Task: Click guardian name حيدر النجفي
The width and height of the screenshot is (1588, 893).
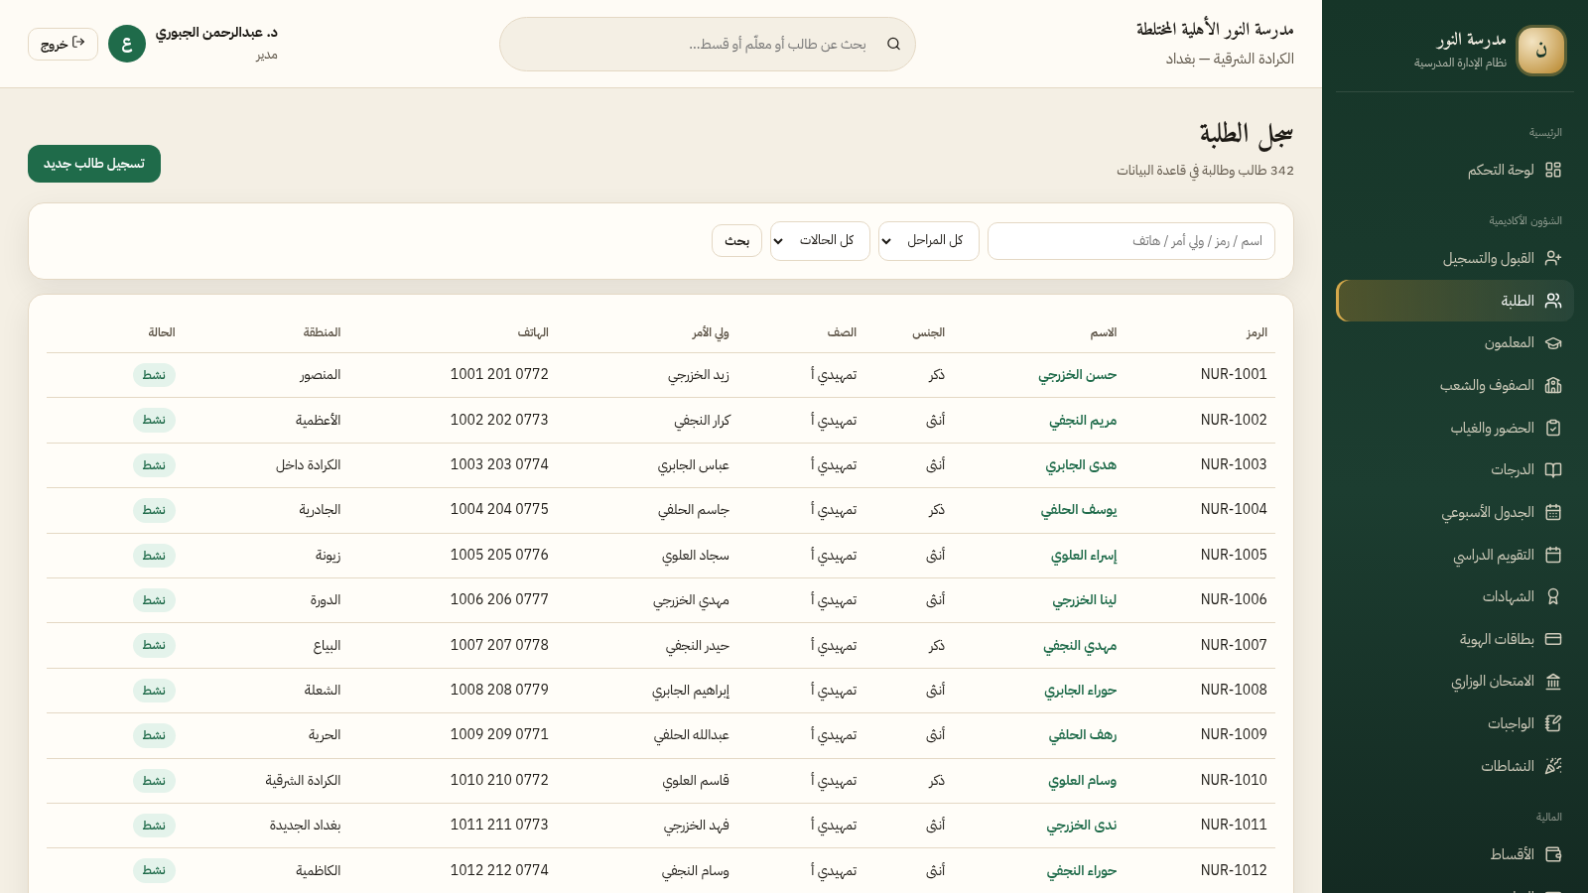Action: pos(697,646)
